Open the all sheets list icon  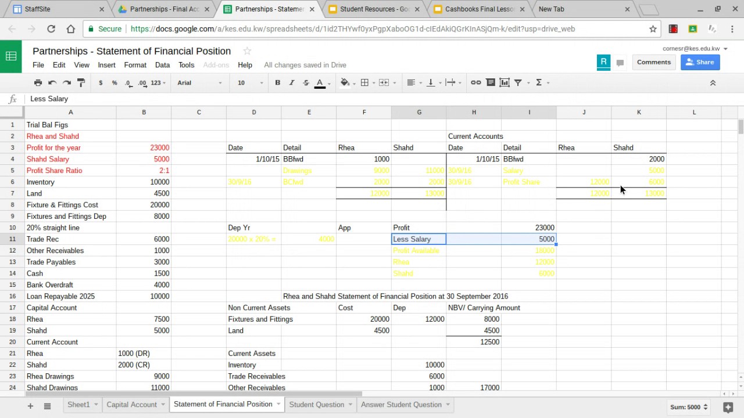pos(47,406)
